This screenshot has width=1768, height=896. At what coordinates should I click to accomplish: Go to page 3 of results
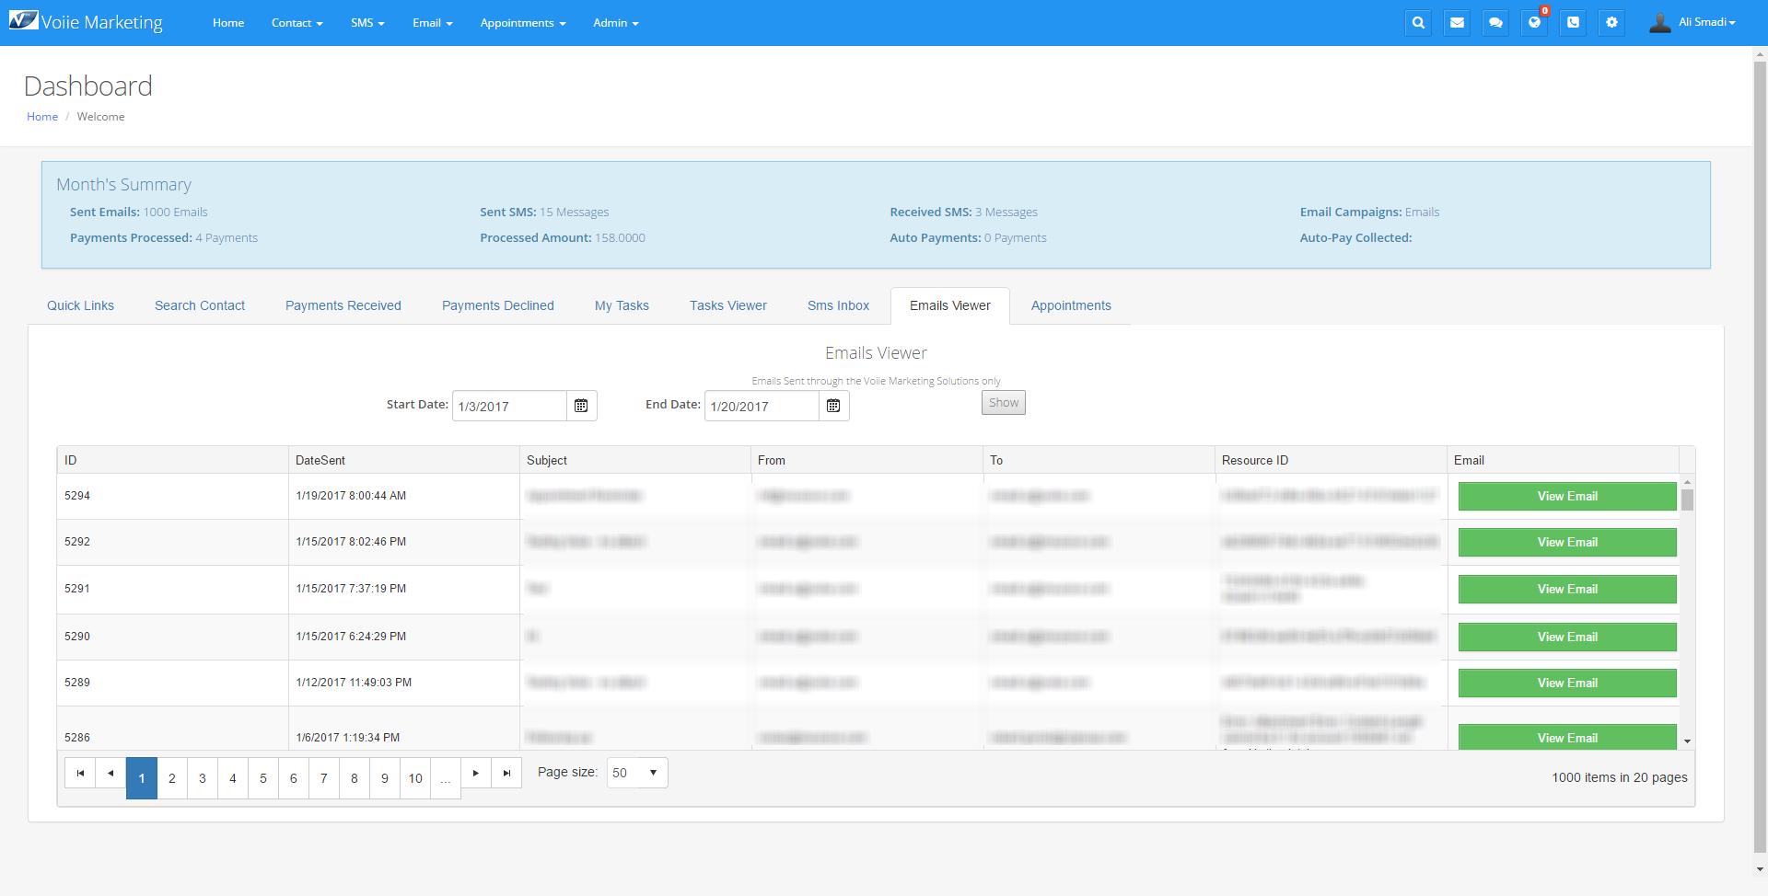coord(203,778)
